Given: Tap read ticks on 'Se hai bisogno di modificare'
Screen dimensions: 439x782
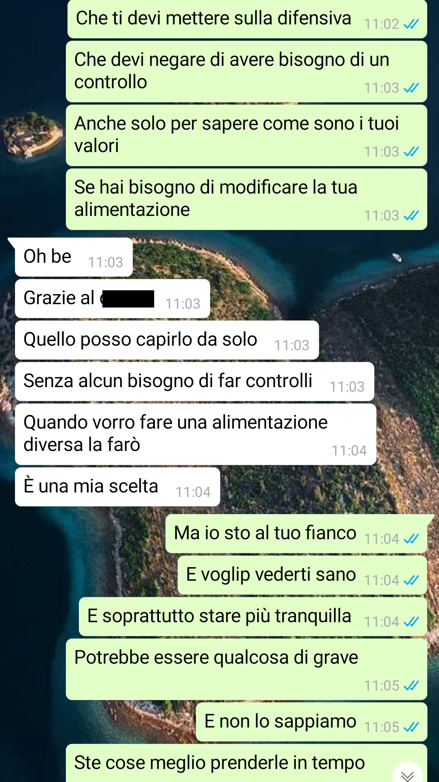Looking at the screenshot, I should (411, 216).
